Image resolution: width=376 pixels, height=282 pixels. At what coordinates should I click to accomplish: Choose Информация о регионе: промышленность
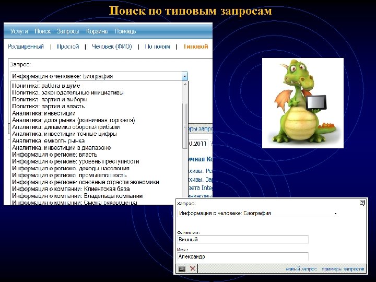(x=69, y=175)
